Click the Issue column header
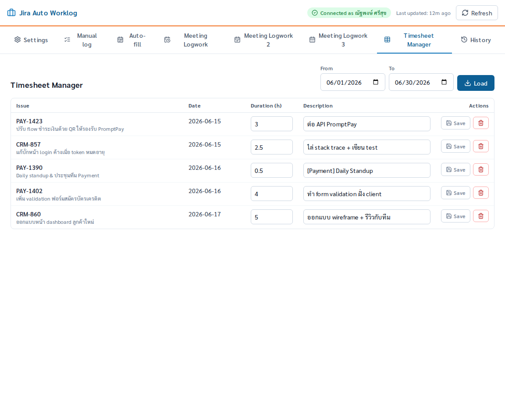505x395 pixels. pyautogui.click(x=22, y=106)
